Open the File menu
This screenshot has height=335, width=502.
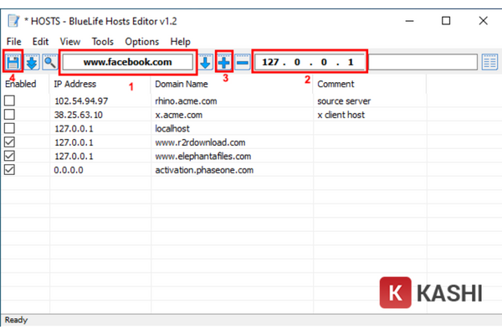click(x=13, y=42)
